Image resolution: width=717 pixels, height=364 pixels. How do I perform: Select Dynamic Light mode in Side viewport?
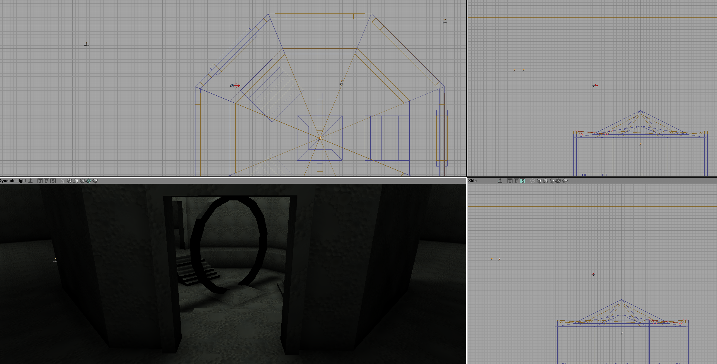pos(558,181)
